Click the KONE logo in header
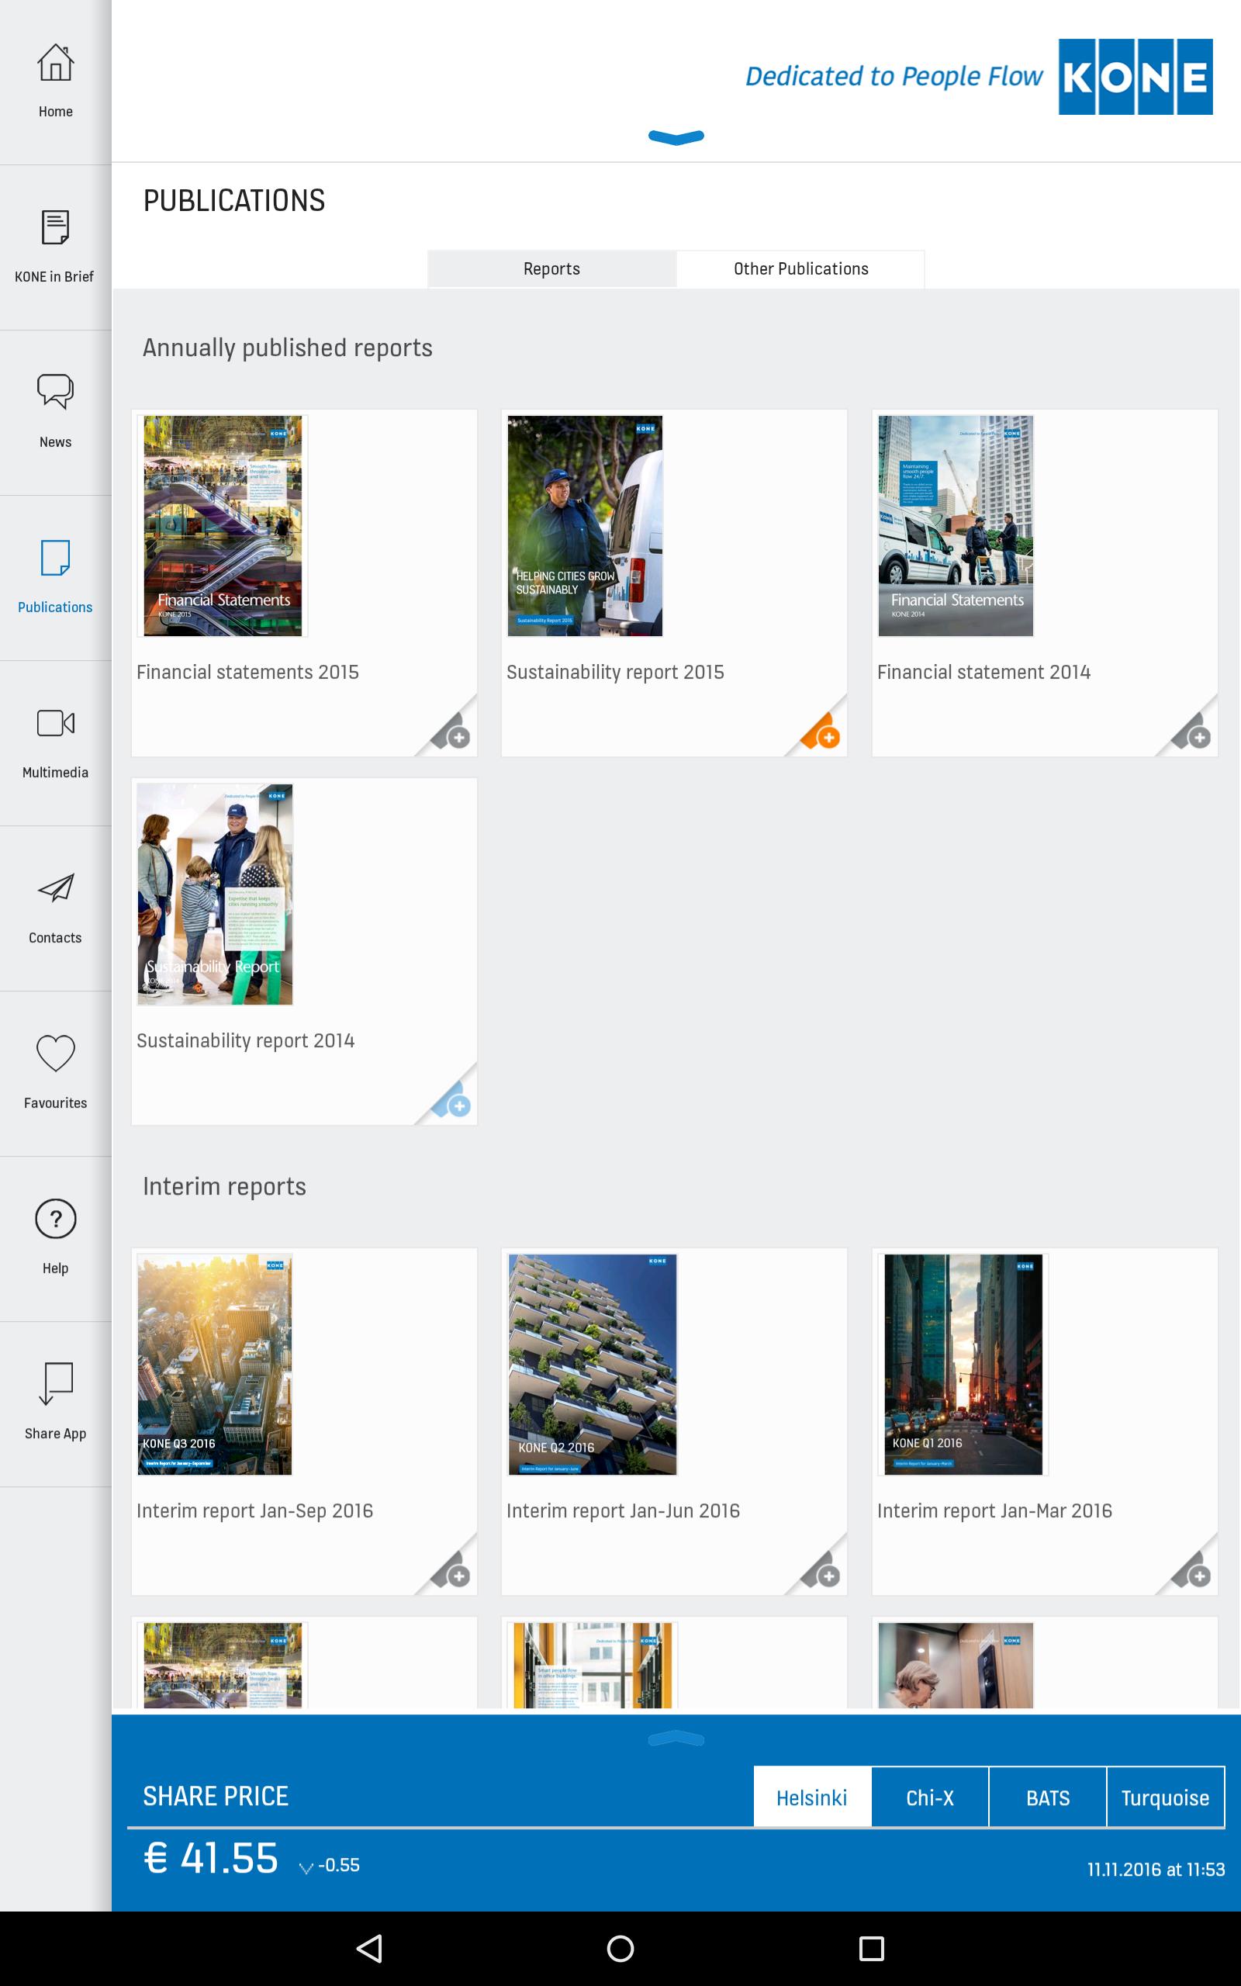This screenshot has height=1986, width=1241. coord(1135,76)
